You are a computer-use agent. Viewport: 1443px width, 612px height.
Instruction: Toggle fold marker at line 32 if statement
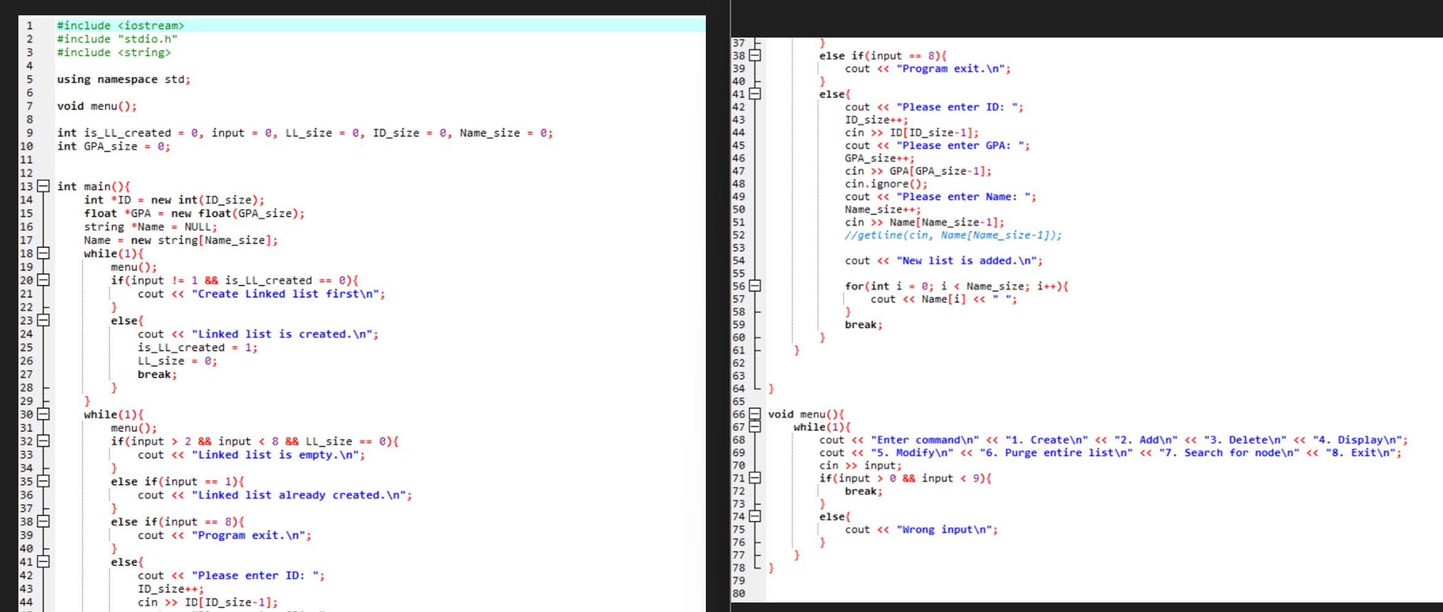(43, 441)
